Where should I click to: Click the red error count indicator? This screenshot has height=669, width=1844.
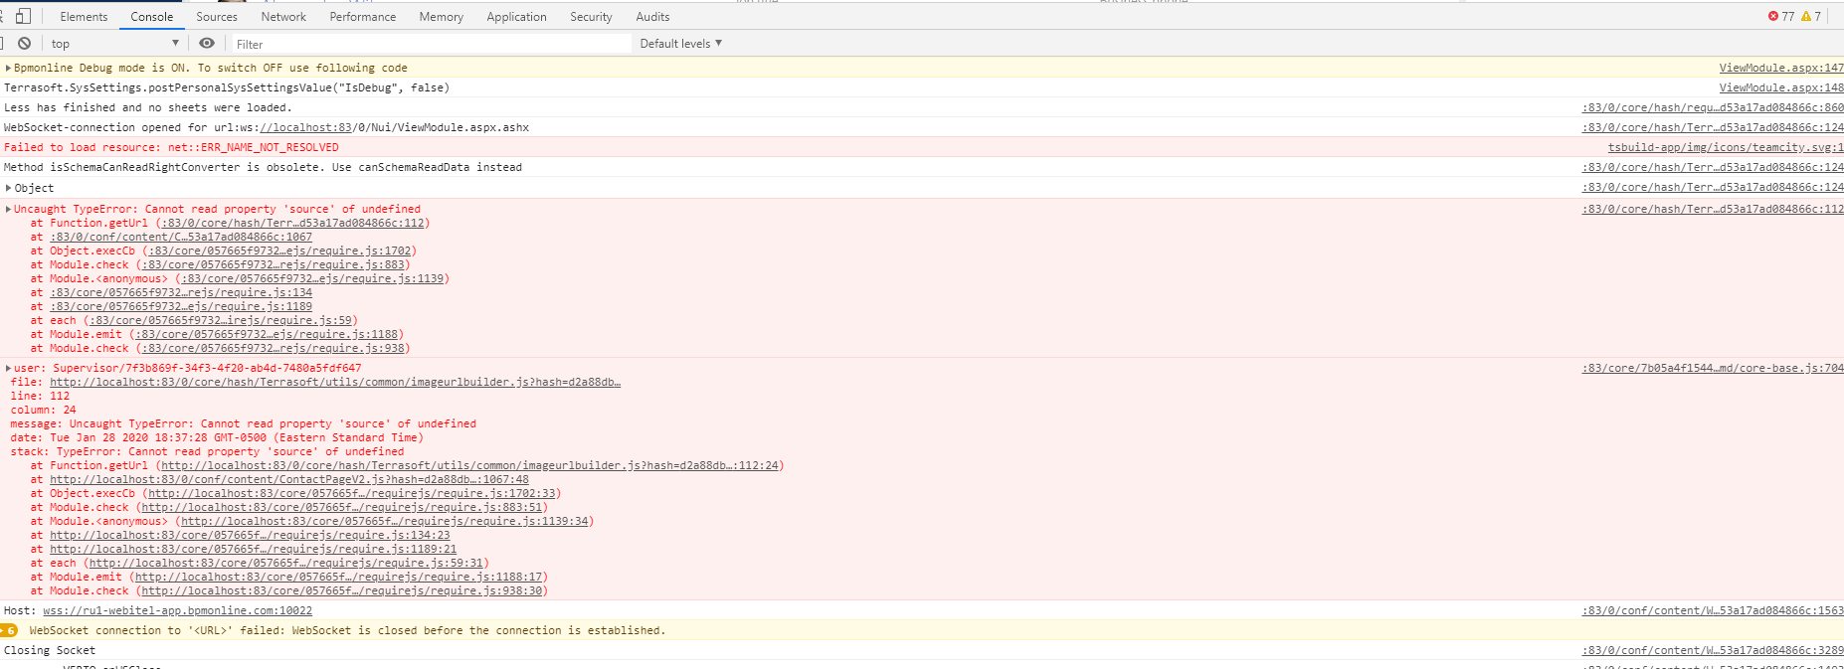(1781, 17)
